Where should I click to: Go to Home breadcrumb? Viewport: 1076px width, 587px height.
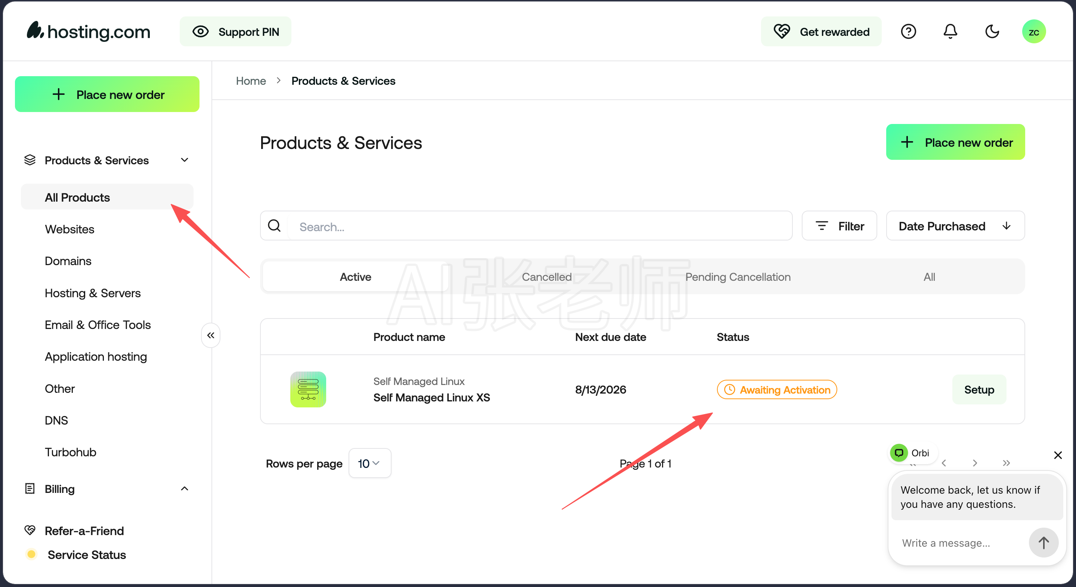tap(251, 81)
